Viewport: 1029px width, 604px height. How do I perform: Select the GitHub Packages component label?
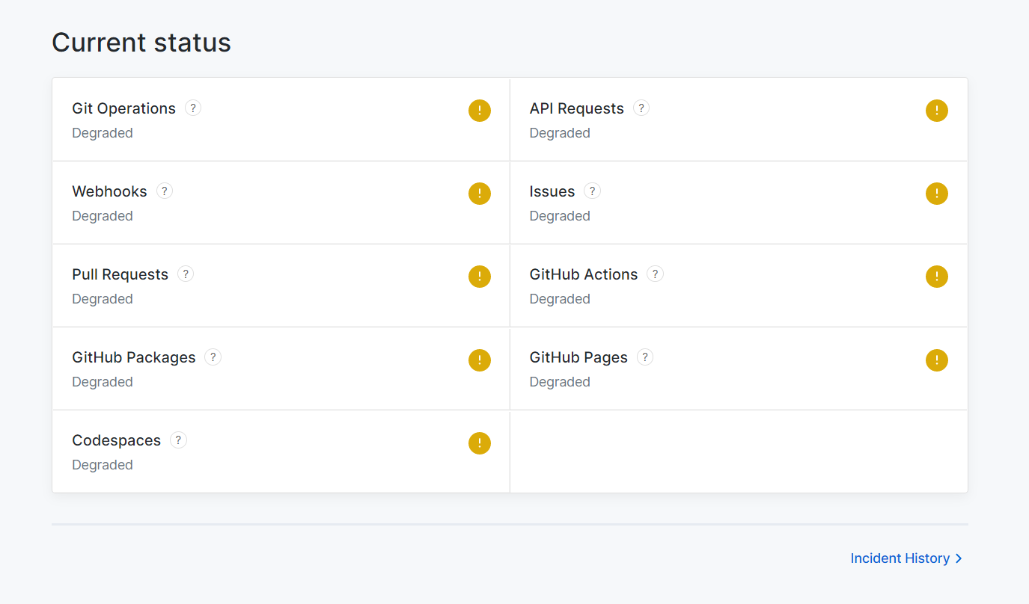[134, 357]
